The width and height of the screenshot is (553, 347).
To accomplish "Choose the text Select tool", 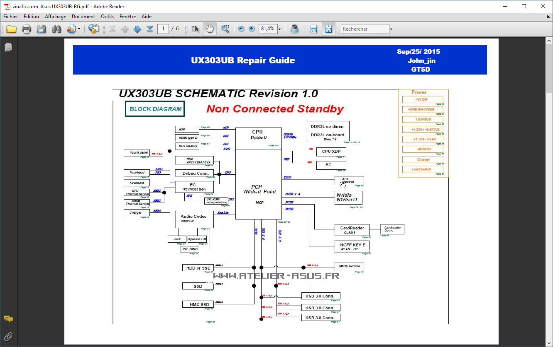I will click(x=196, y=29).
